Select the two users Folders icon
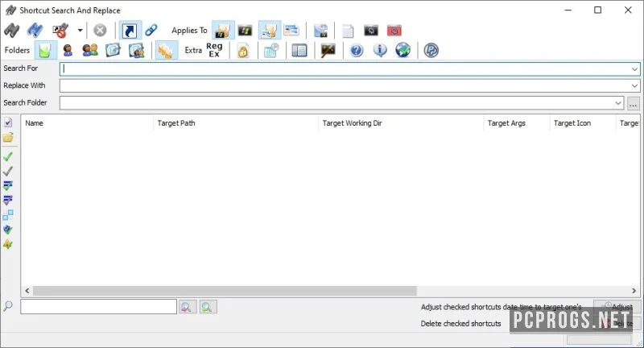 90,50
